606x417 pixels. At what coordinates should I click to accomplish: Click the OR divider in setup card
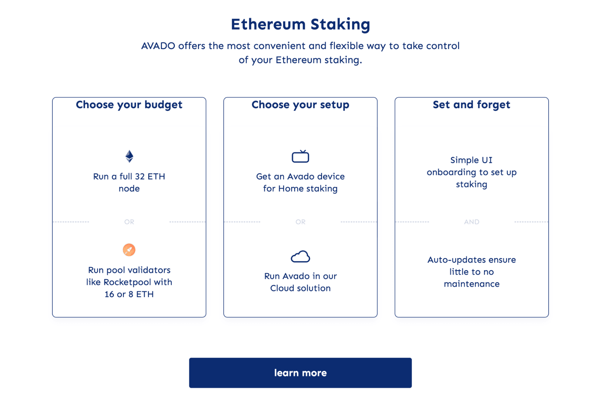point(300,222)
